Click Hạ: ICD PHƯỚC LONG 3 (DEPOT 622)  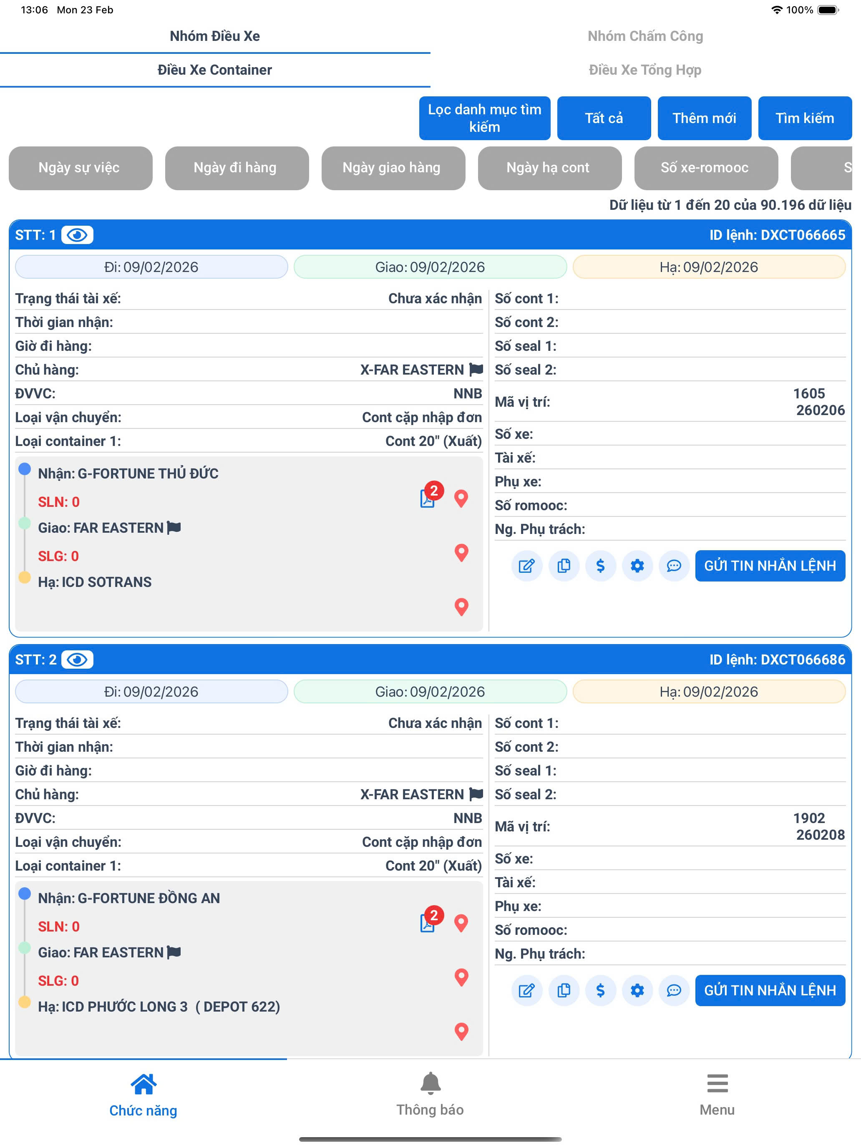[x=159, y=1006]
